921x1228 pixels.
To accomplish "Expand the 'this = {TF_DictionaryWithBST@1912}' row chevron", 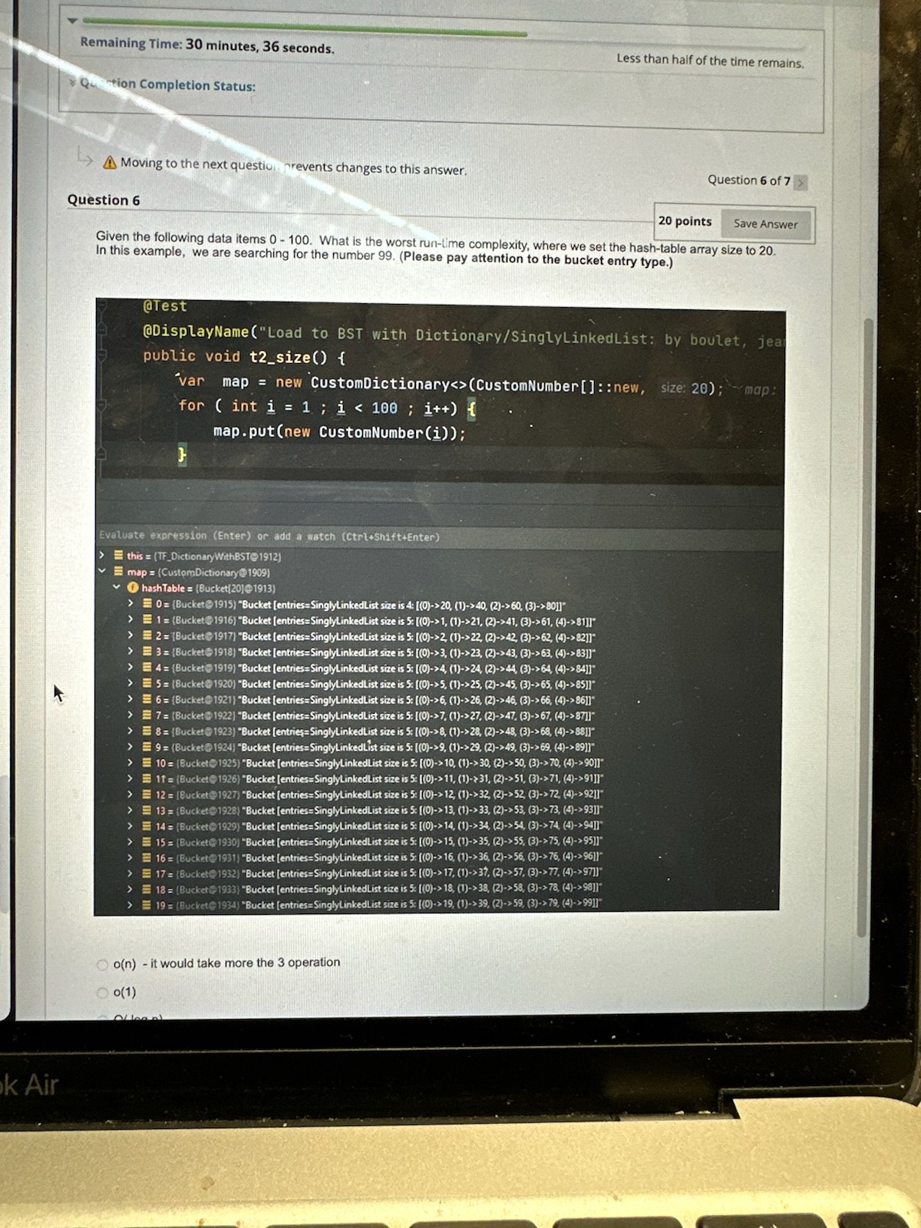I will [102, 555].
